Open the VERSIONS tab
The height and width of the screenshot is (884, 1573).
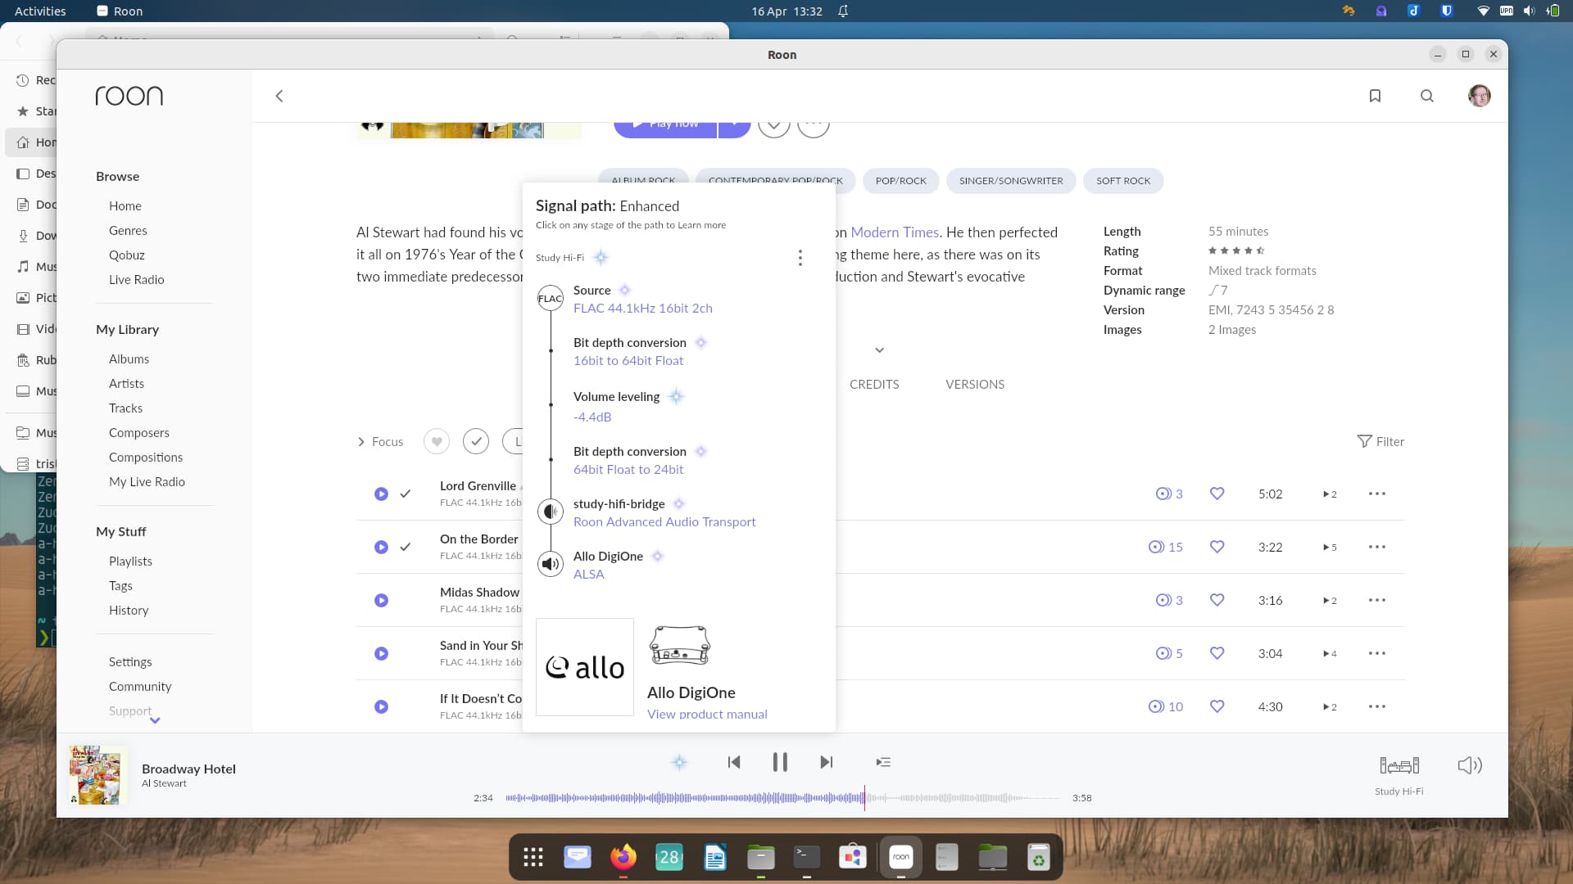(x=975, y=384)
